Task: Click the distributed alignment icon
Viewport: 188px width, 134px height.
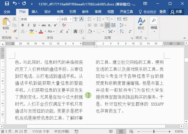Action: pos(113,25)
